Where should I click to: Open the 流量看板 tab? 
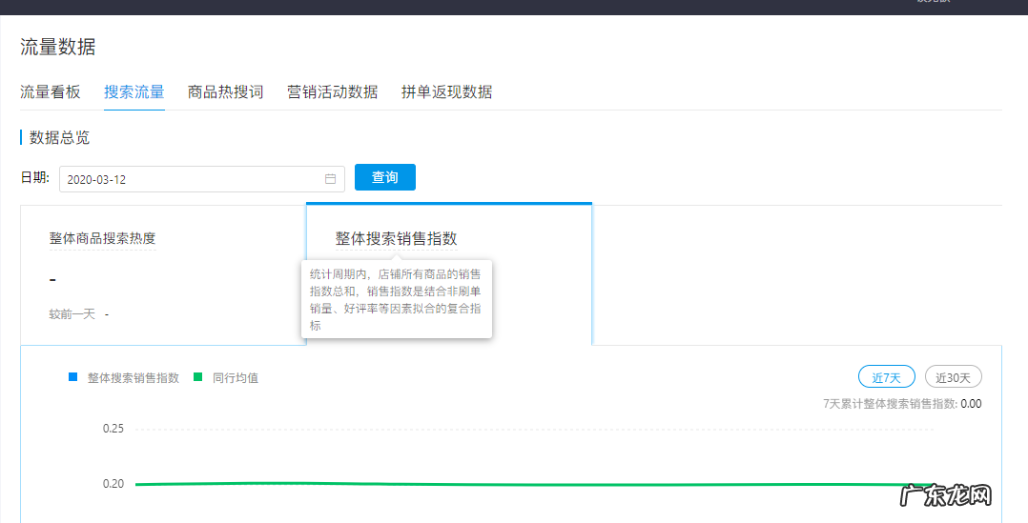50,91
